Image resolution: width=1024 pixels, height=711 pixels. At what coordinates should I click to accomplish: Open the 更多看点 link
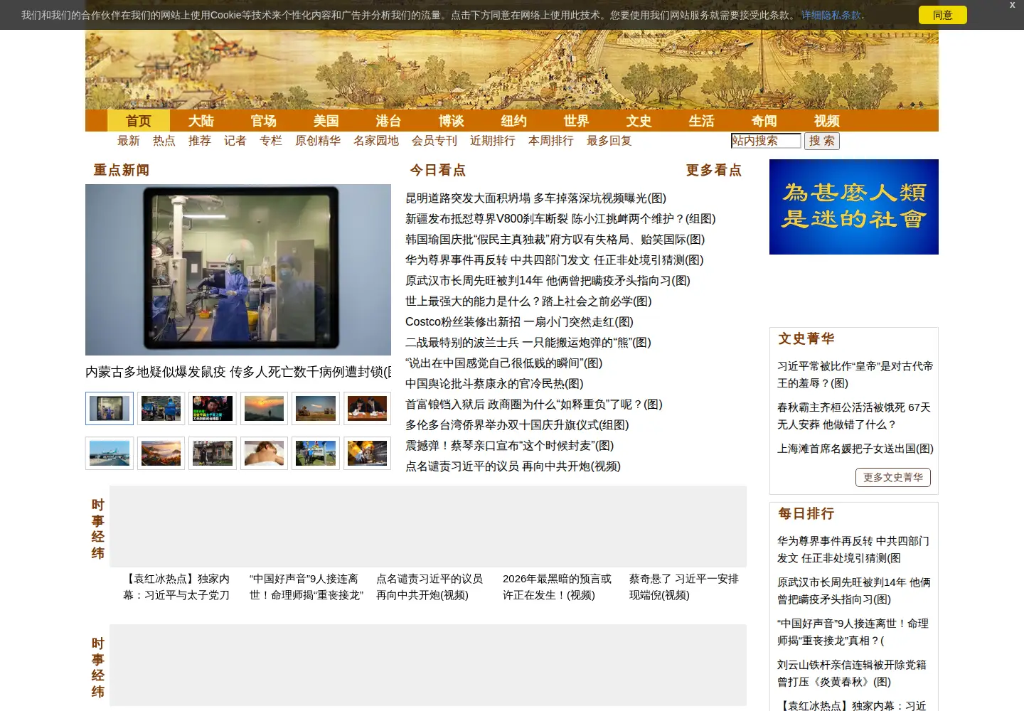pos(713,170)
